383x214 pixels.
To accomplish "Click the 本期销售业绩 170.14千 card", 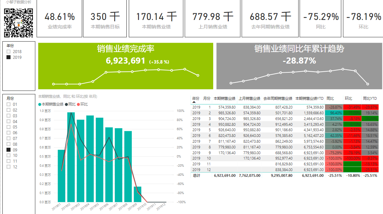I will [x=156, y=19].
